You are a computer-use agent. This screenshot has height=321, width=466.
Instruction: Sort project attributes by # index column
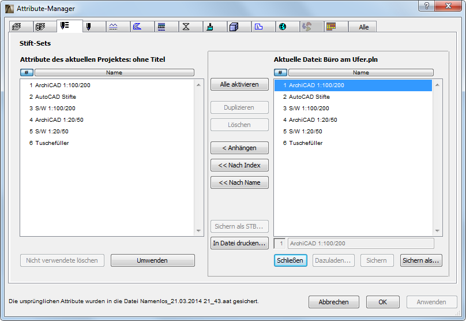tap(27, 72)
